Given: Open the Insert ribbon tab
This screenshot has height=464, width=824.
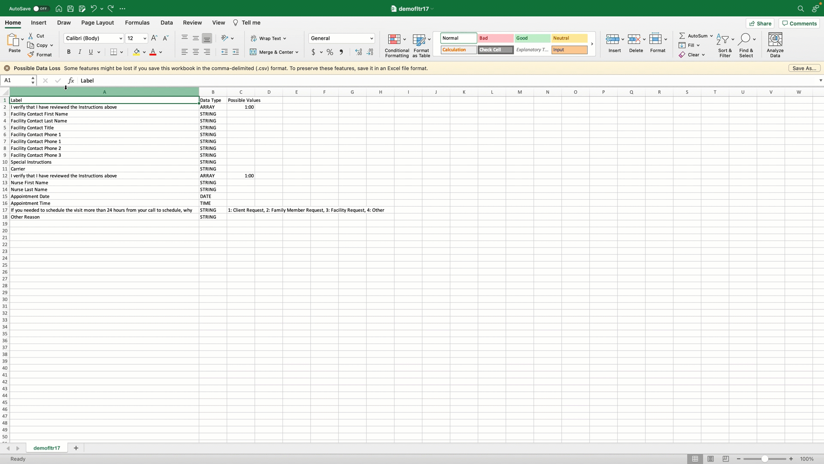Looking at the screenshot, I should (x=39, y=23).
